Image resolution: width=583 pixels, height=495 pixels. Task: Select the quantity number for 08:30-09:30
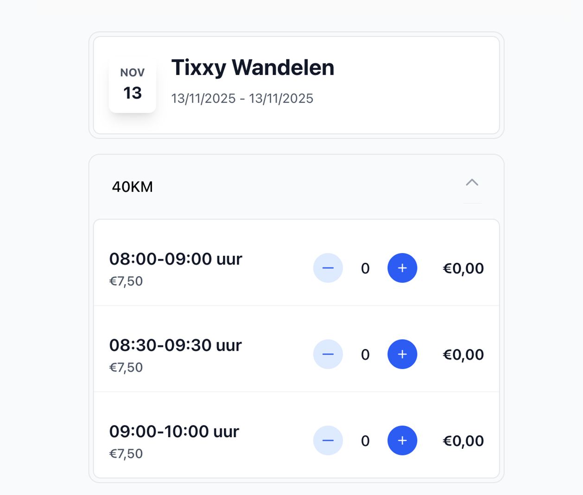coord(365,355)
